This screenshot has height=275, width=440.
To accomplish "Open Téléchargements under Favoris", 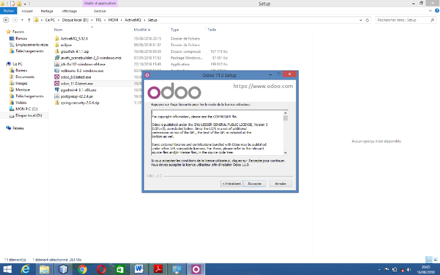I will click(x=30, y=51).
